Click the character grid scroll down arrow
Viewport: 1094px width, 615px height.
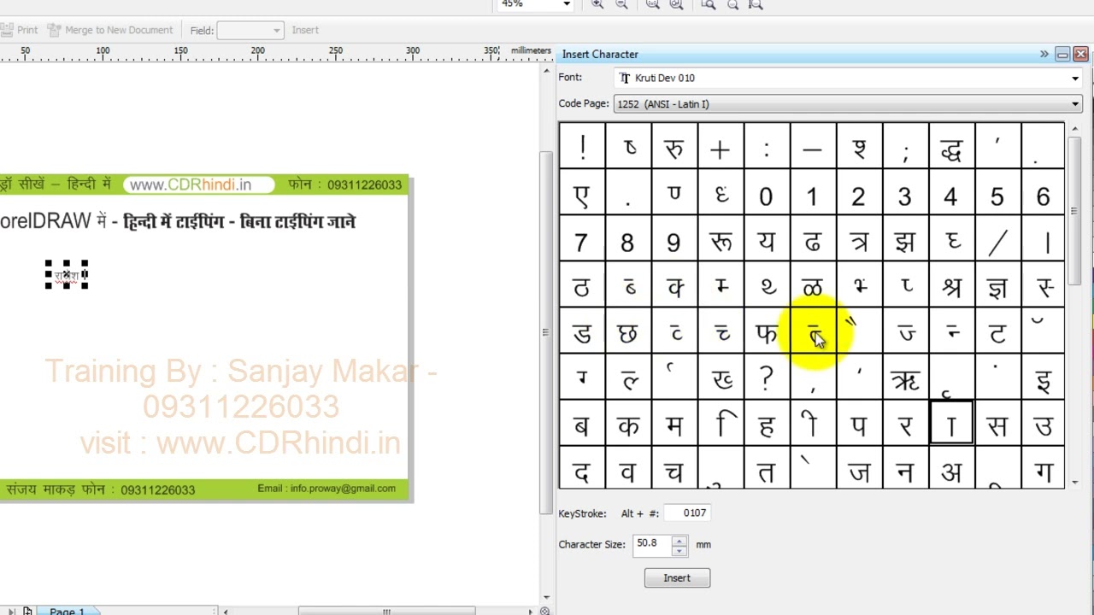pyautogui.click(x=1074, y=483)
